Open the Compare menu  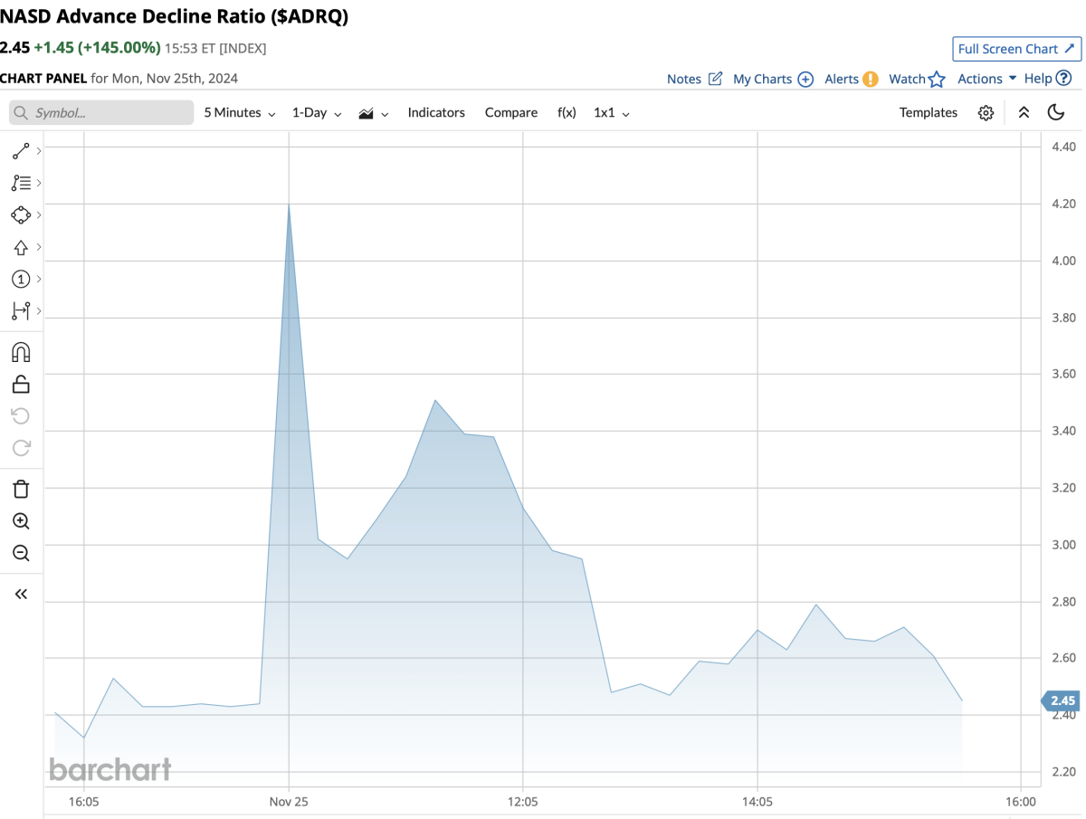click(x=510, y=113)
